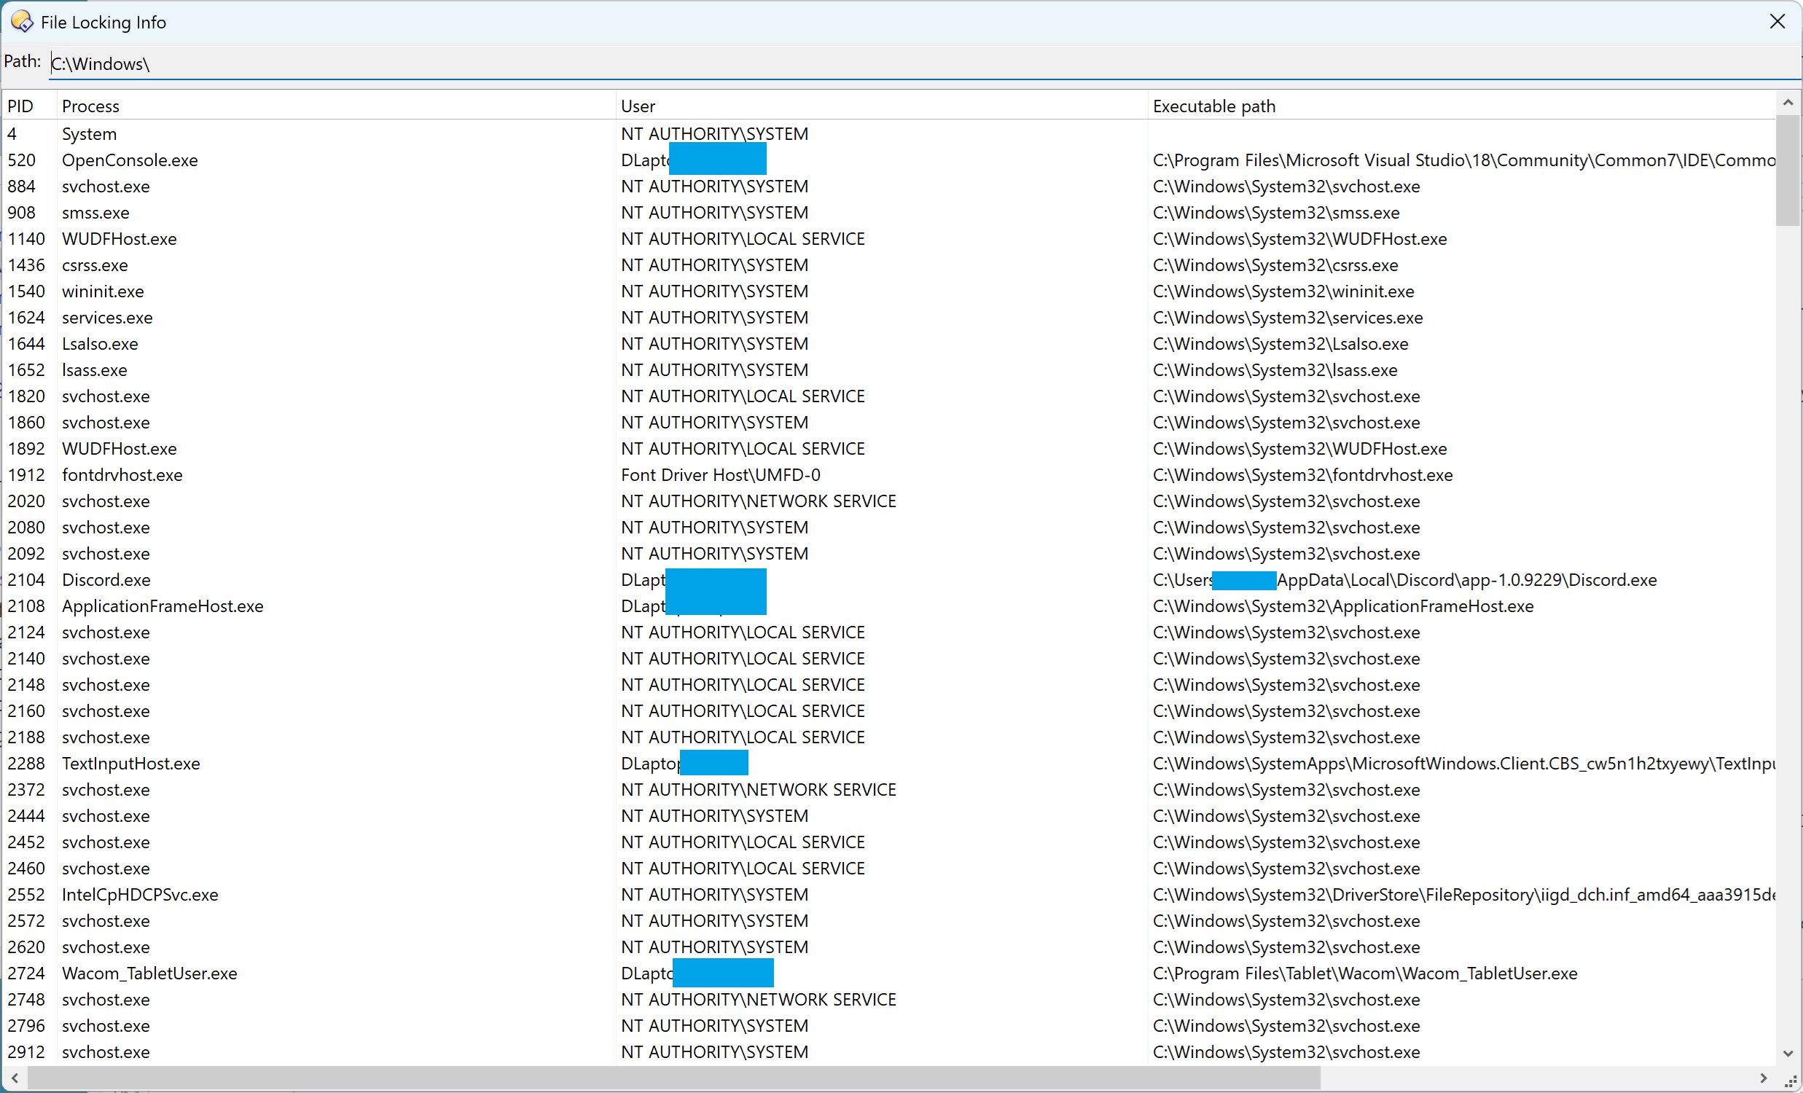The width and height of the screenshot is (1803, 1093).
Task: Select svchost.exe row with PID 2092
Action: [889, 554]
